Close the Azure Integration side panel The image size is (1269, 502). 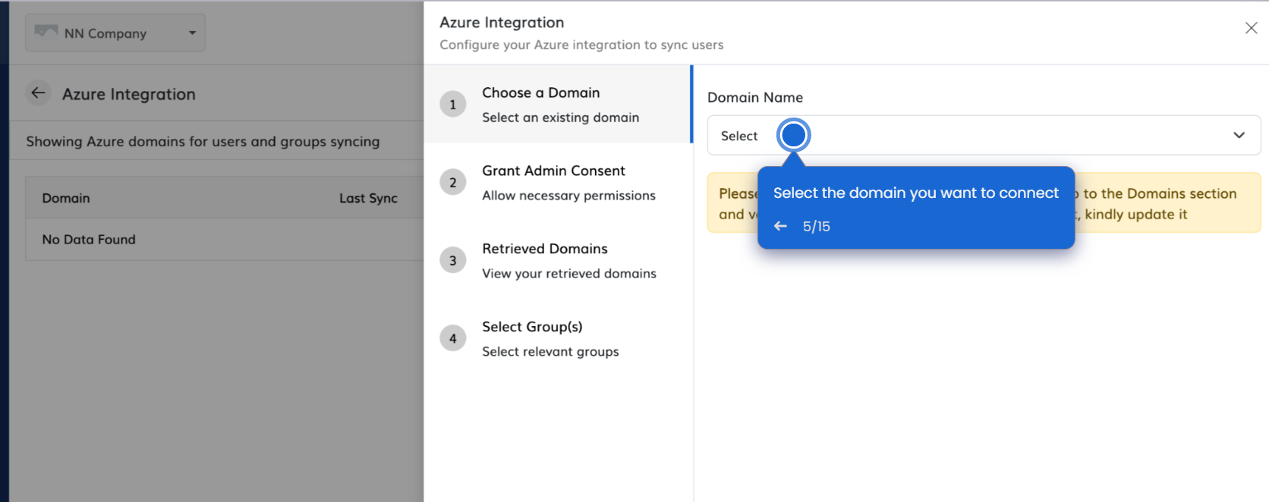[x=1251, y=28]
